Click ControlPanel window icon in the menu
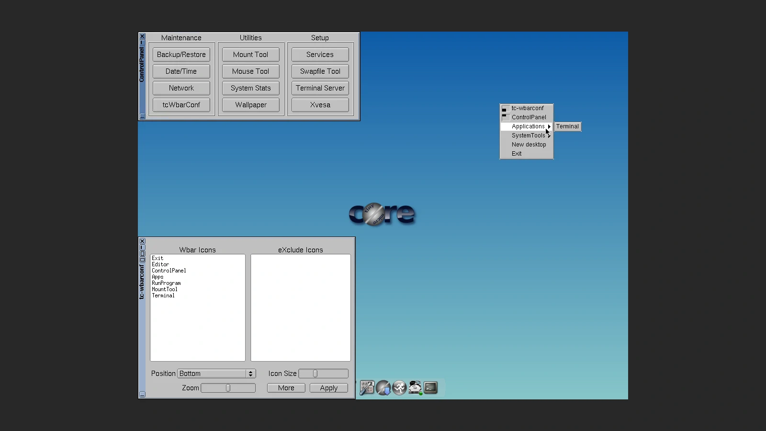This screenshot has width=766, height=431. [505, 117]
